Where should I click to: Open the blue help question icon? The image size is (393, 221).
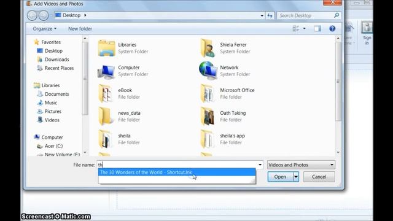(332, 29)
